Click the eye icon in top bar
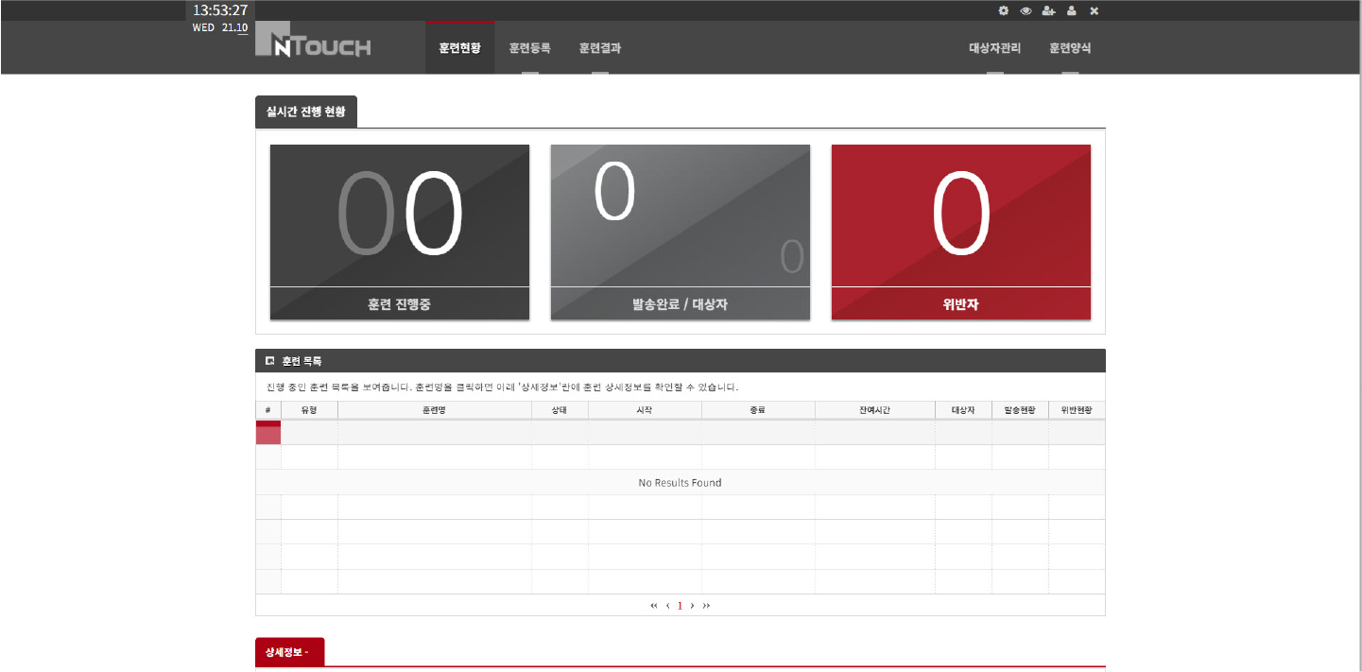 pyautogui.click(x=1026, y=10)
